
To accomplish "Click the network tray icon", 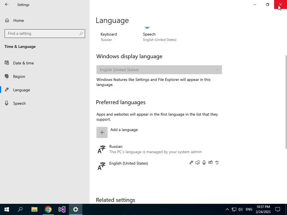I will 234,209.
